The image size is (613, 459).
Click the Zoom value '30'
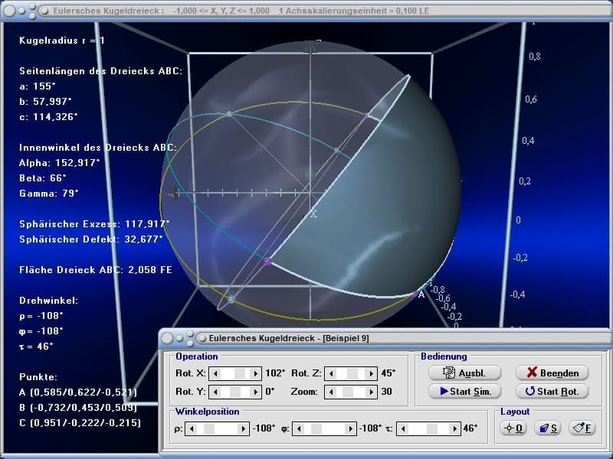click(386, 392)
